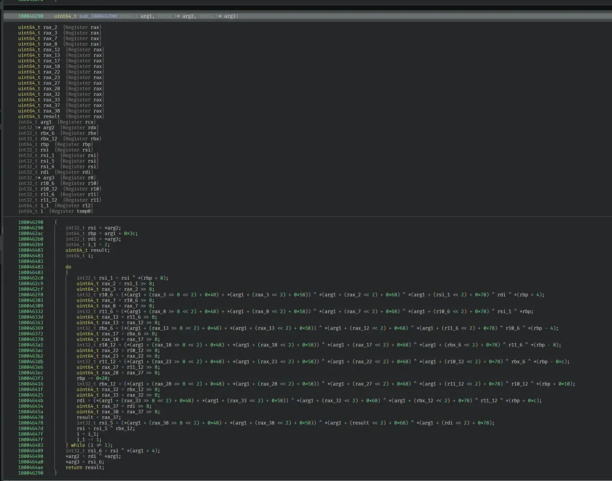Image resolution: width=612 pixels, height=481 pixels.
Task: Select the rbx_6 assignment at 180046369
Action: (318, 328)
